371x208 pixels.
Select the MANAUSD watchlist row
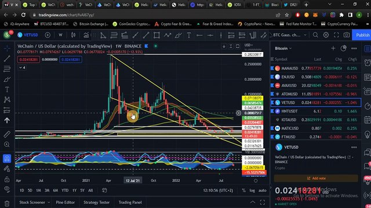pos(315,68)
